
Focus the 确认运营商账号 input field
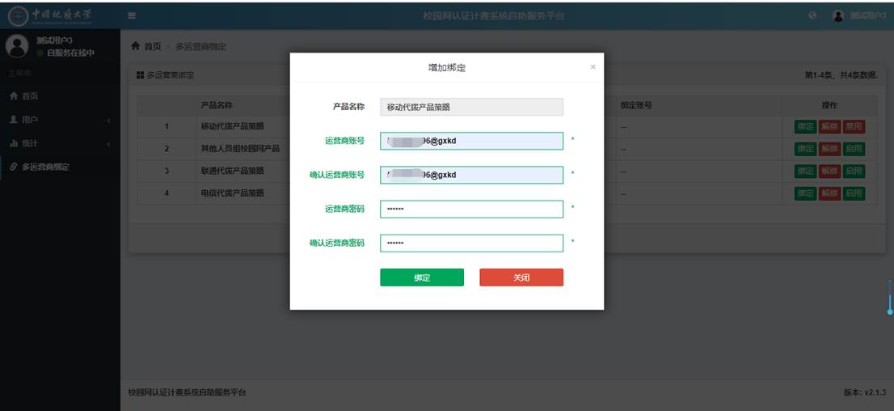(471, 175)
